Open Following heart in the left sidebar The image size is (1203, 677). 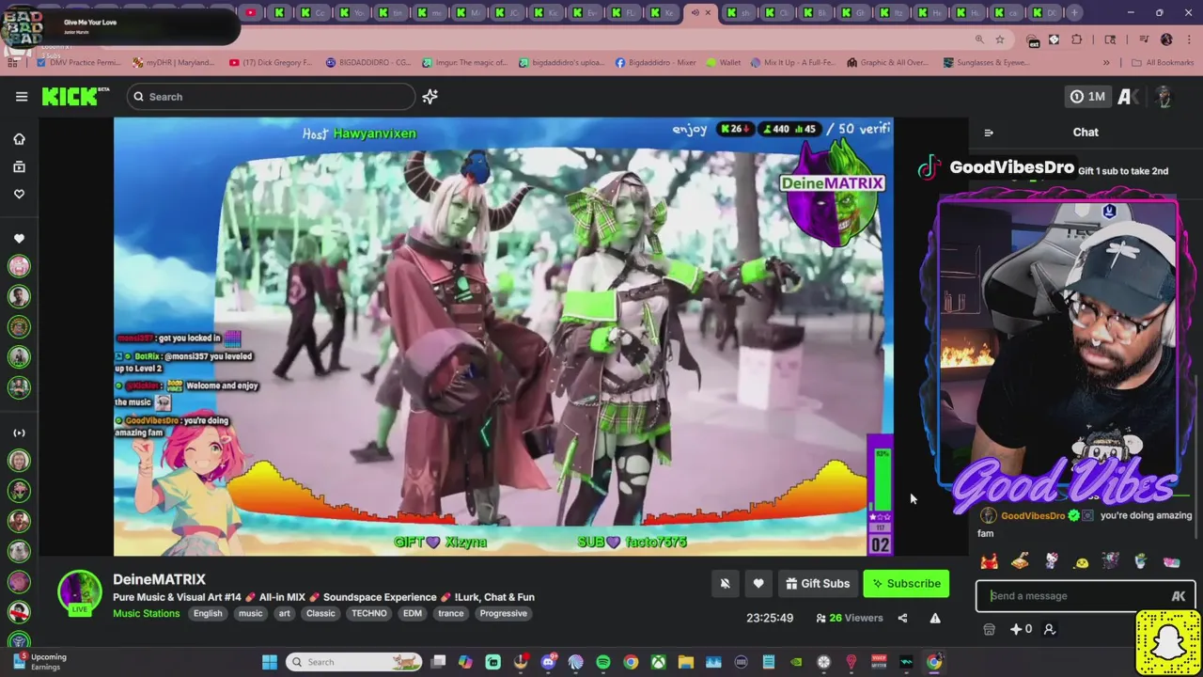(x=19, y=194)
